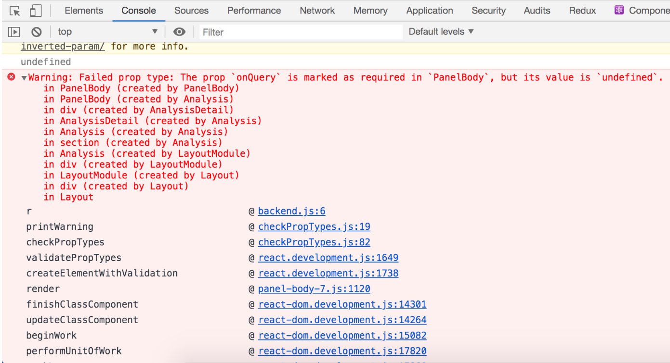Open the backend.js:6 source link

292,211
